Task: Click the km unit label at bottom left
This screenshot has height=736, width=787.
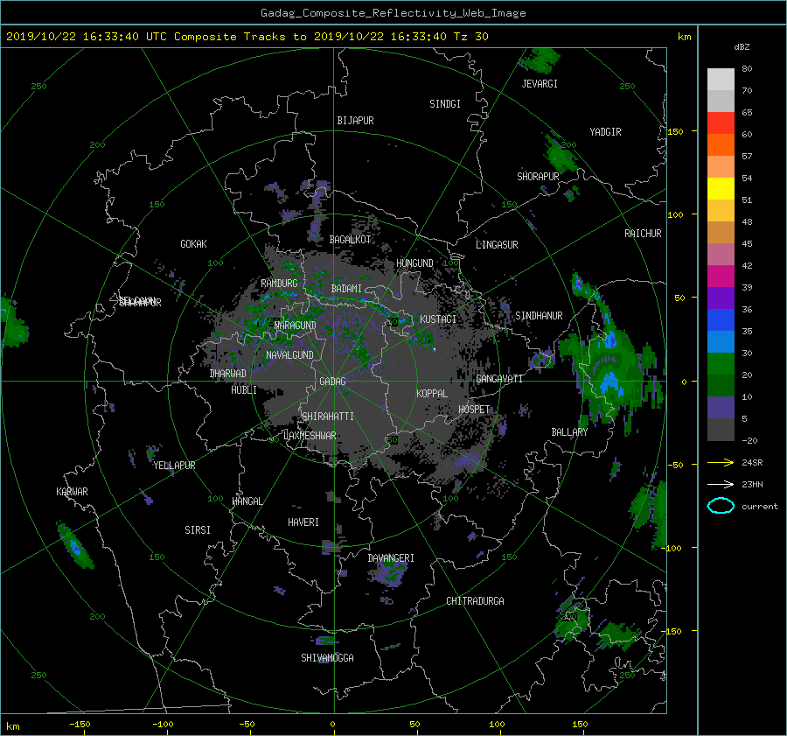Action: click(12, 726)
